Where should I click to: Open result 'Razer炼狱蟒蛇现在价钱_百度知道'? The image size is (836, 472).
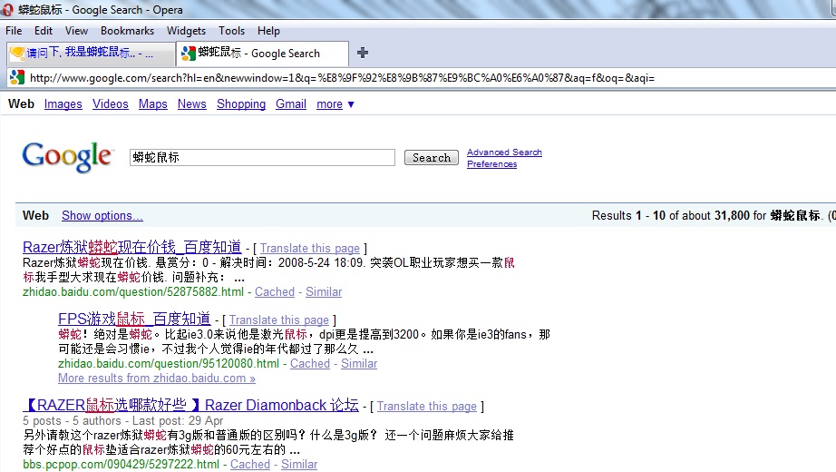point(132,247)
